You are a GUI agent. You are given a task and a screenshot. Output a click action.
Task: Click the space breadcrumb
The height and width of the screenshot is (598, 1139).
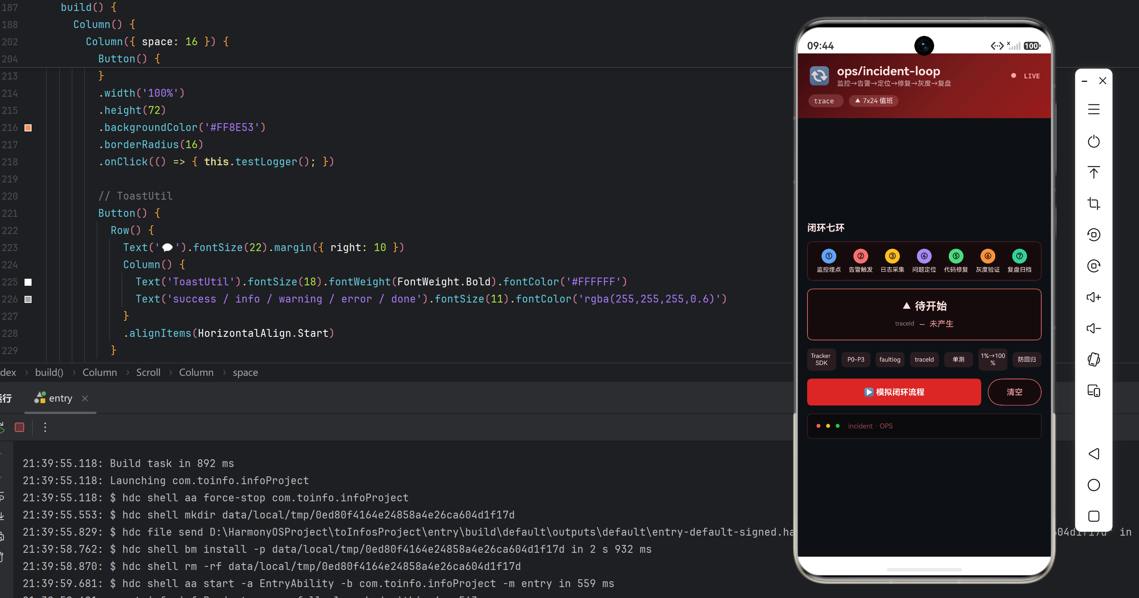pyautogui.click(x=245, y=372)
